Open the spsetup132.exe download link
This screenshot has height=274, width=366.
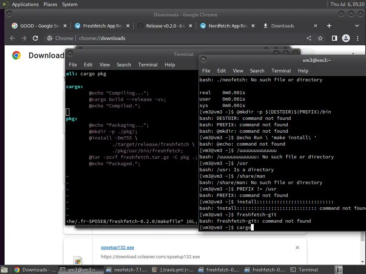pos(117,248)
